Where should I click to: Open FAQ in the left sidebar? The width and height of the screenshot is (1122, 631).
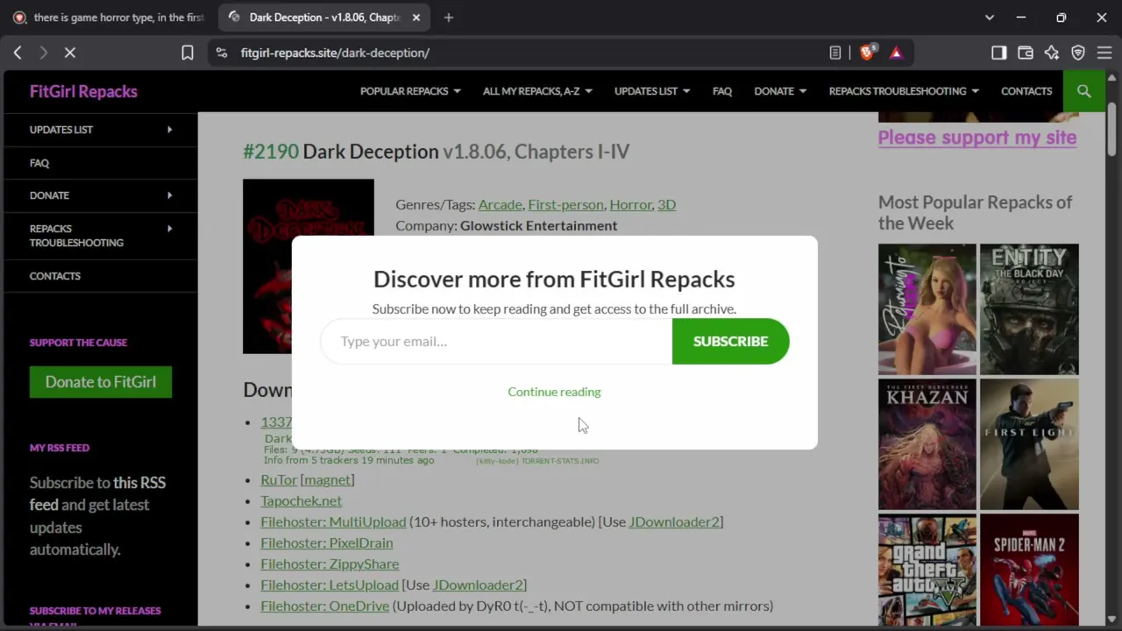[39, 163]
